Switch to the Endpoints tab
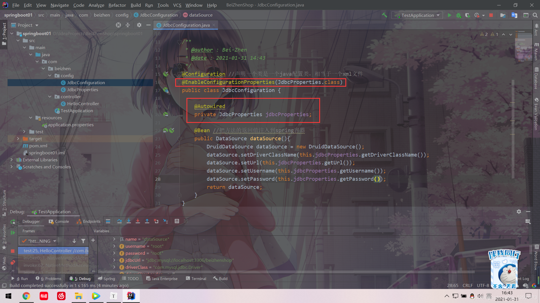The width and height of the screenshot is (540, 303). coord(89,221)
